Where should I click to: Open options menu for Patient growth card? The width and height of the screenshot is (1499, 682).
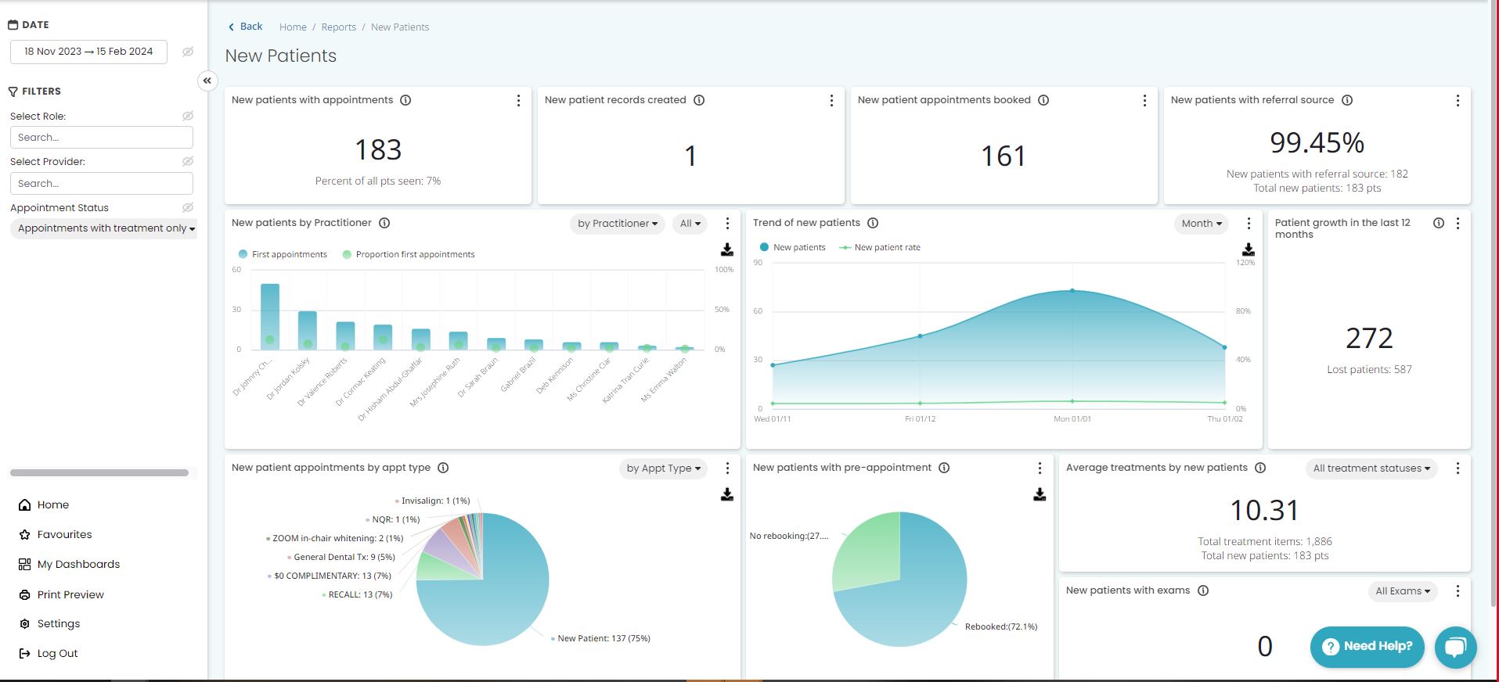point(1458,224)
